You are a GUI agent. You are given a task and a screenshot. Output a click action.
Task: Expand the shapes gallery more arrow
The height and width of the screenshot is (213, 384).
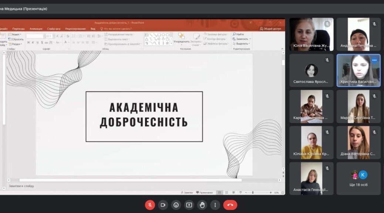(x=171, y=43)
